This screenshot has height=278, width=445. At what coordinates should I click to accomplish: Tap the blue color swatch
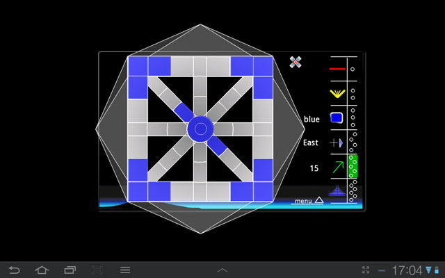[x=337, y=117]
